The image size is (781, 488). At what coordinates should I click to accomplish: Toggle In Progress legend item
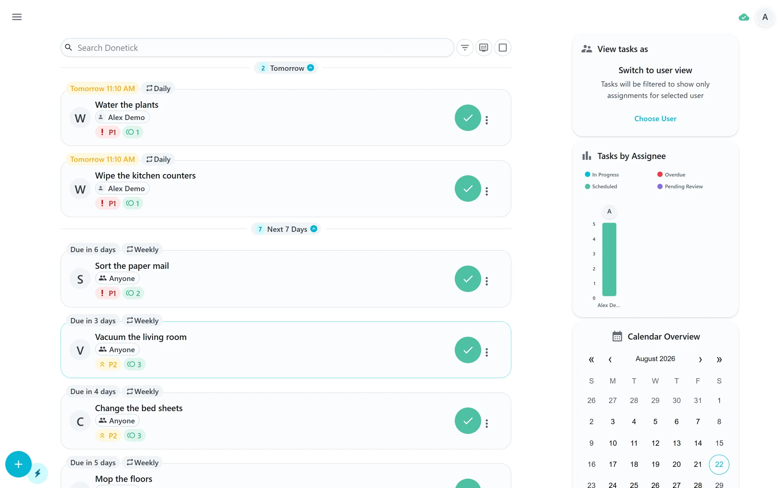[602, 175]
